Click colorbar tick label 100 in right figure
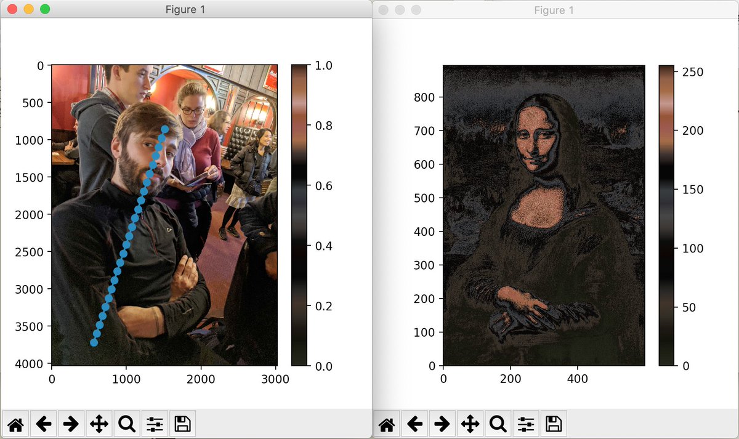Screen dimensions: 739x439 (x=692, y=249)
